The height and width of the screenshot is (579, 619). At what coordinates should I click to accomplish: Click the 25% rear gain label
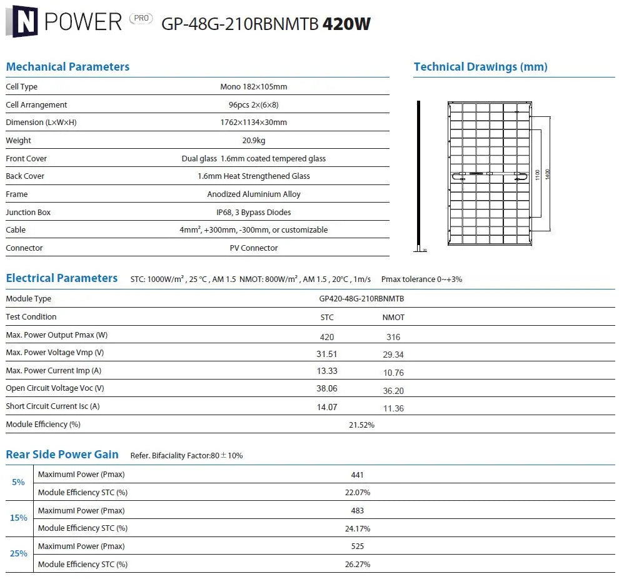pos(19,554)
